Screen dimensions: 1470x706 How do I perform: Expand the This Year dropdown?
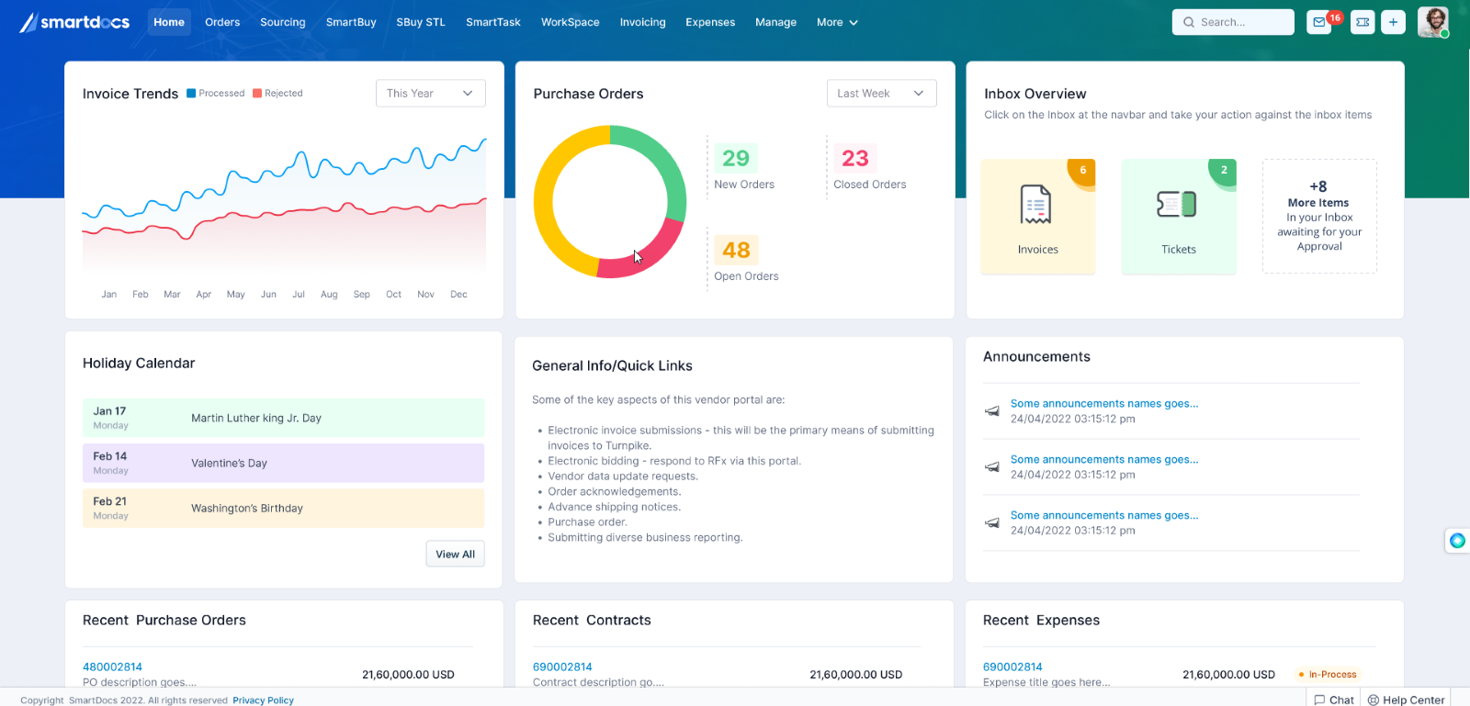point(430,94)
